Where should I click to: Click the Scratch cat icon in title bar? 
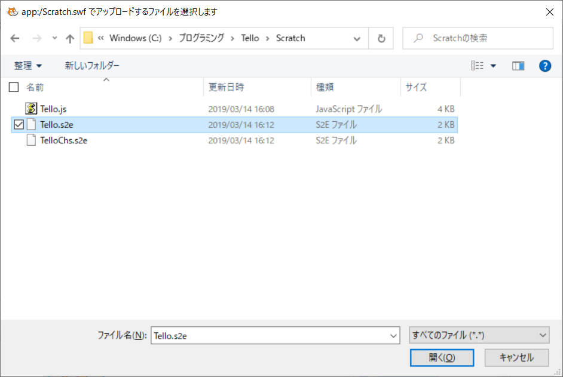point(13,11)
